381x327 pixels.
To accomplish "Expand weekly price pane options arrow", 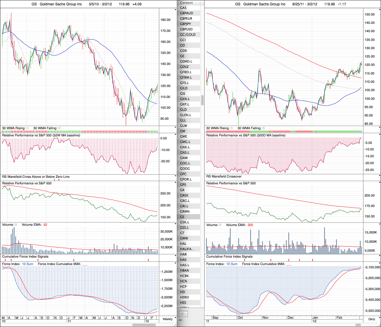I will tap(175, 10).
